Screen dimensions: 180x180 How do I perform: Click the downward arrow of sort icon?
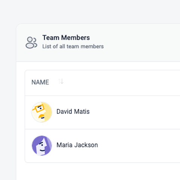click(62, 81)
